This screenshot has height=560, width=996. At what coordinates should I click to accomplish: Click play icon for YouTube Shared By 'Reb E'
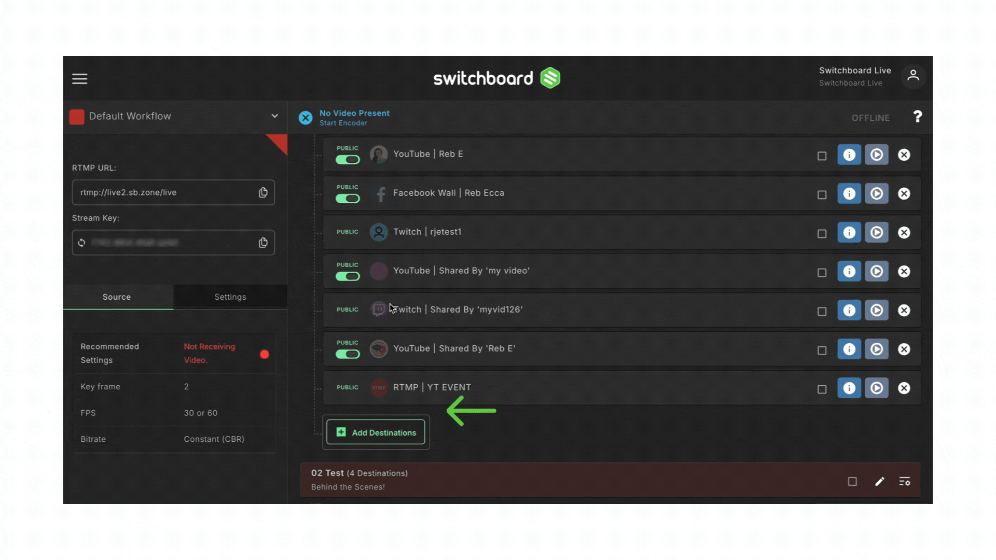pyautogui.click(x=877, y=349)
